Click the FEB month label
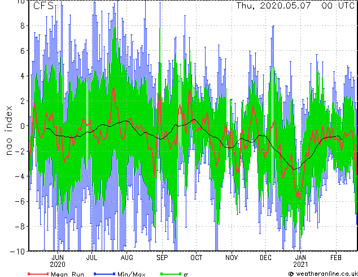Screen dimensions: 358x277 point(336,258)
